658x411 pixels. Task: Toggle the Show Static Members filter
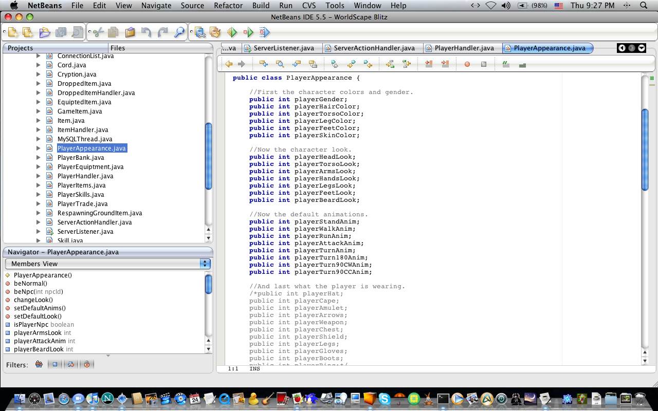click(71, 364)
